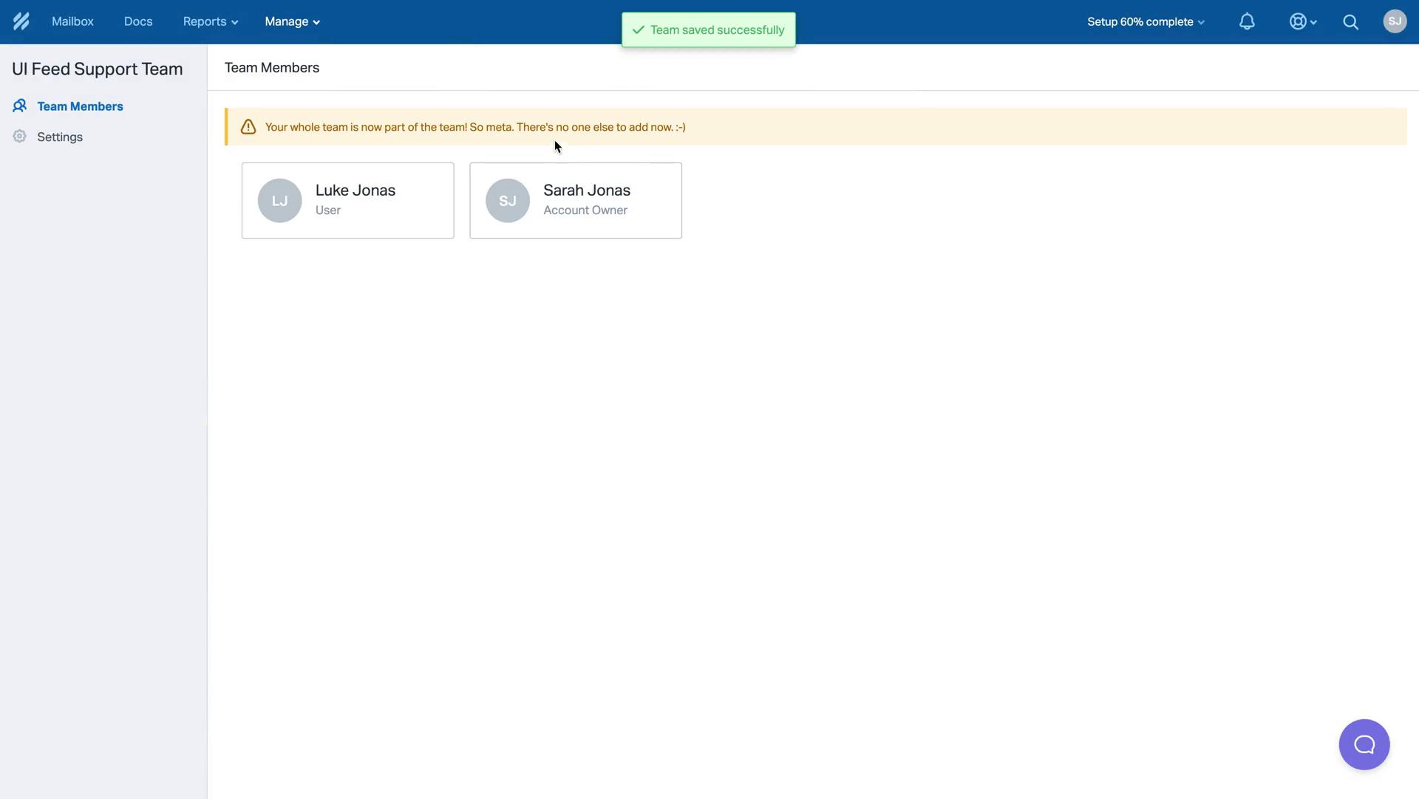The height and width of the screenshot is (799, 1419).
Task: Select Settings sidebar link
Action: [x=59, y=137]
